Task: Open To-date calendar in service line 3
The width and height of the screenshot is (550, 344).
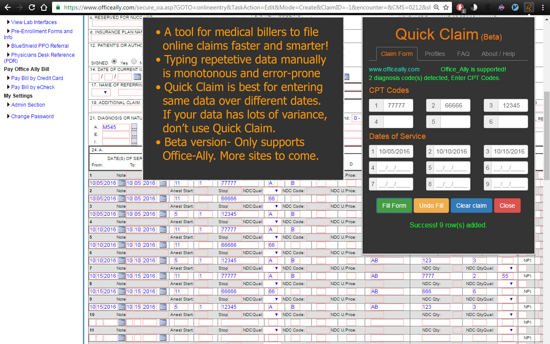Action: click(x=163, y=214)
